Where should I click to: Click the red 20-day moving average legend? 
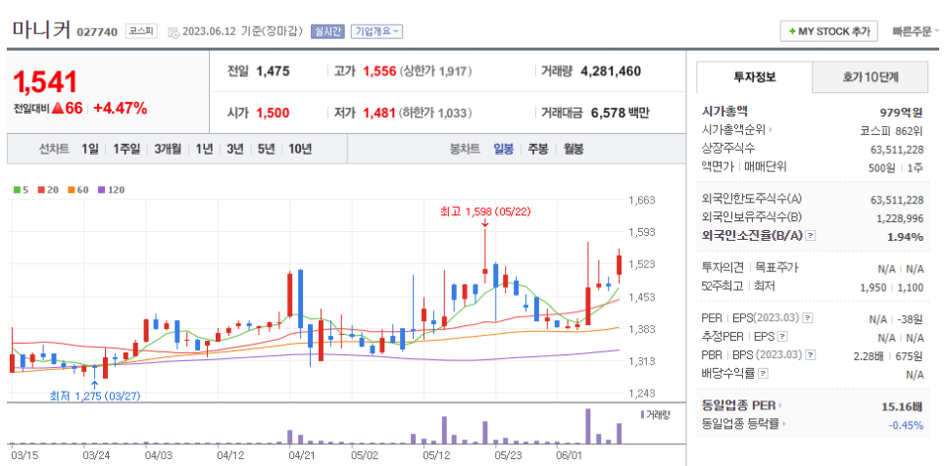[48, 190]
